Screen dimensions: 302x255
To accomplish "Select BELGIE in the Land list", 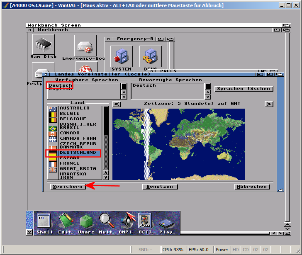I will coord(75,114).
